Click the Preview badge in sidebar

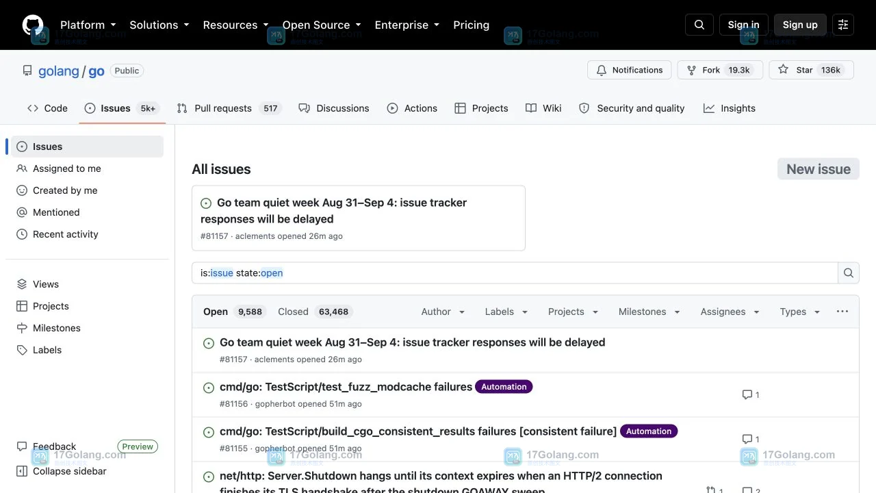pos(138,446)
